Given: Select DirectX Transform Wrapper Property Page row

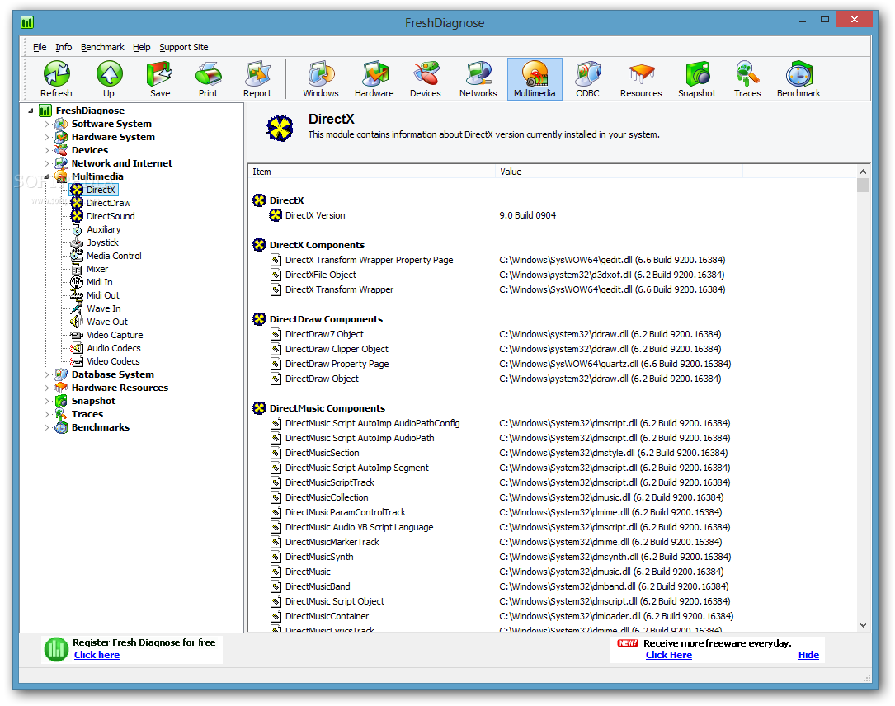Looking at the screenshot, I should coord(553,261).
